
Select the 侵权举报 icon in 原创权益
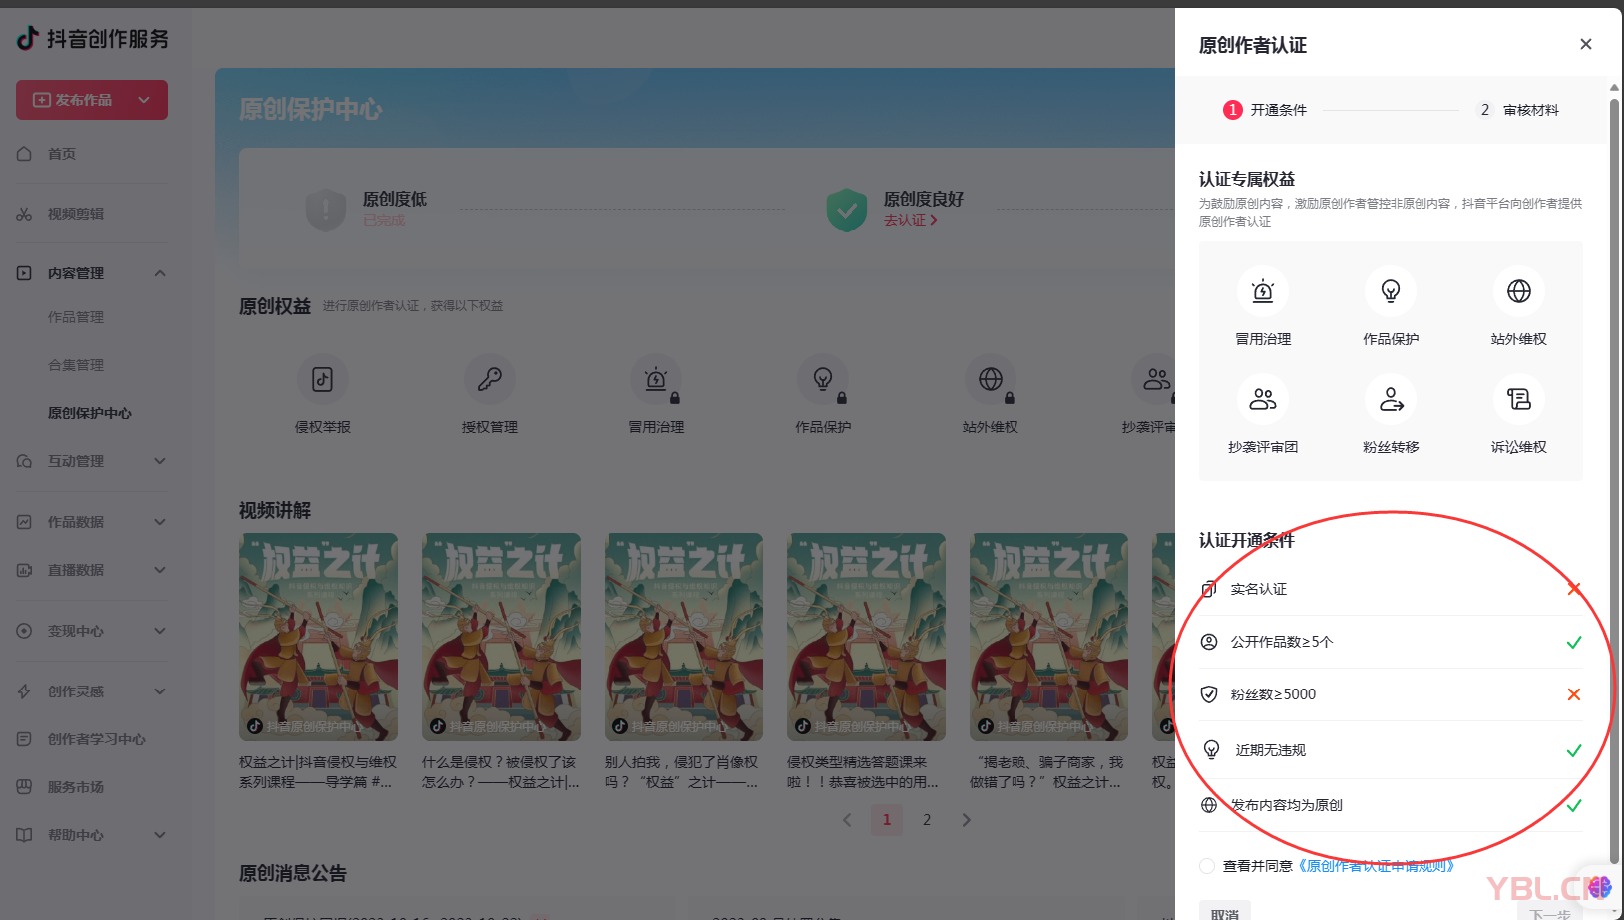pos(322,379)
